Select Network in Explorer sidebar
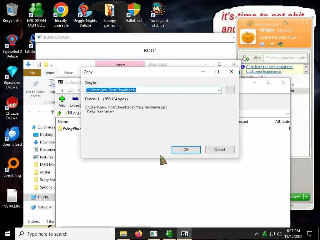 (x=41, y=207)
